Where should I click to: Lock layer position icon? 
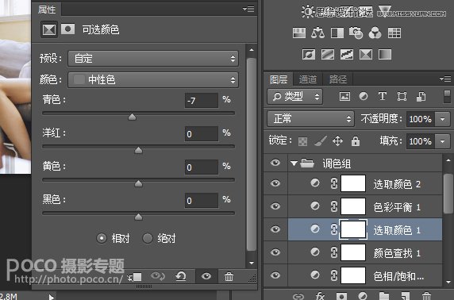pyautogui.click(x=337, y=141)
